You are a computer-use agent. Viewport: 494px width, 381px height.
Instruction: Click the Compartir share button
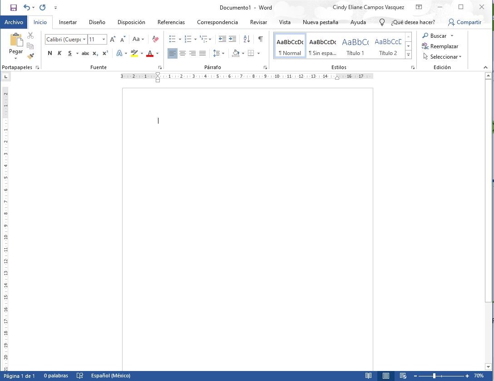464,22
